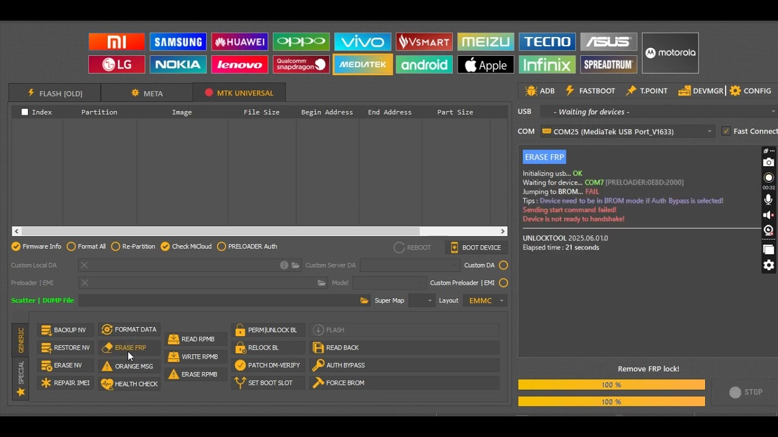
Task: Open the ADB tool
Action: pyautogui.click(x=540, y=90)
